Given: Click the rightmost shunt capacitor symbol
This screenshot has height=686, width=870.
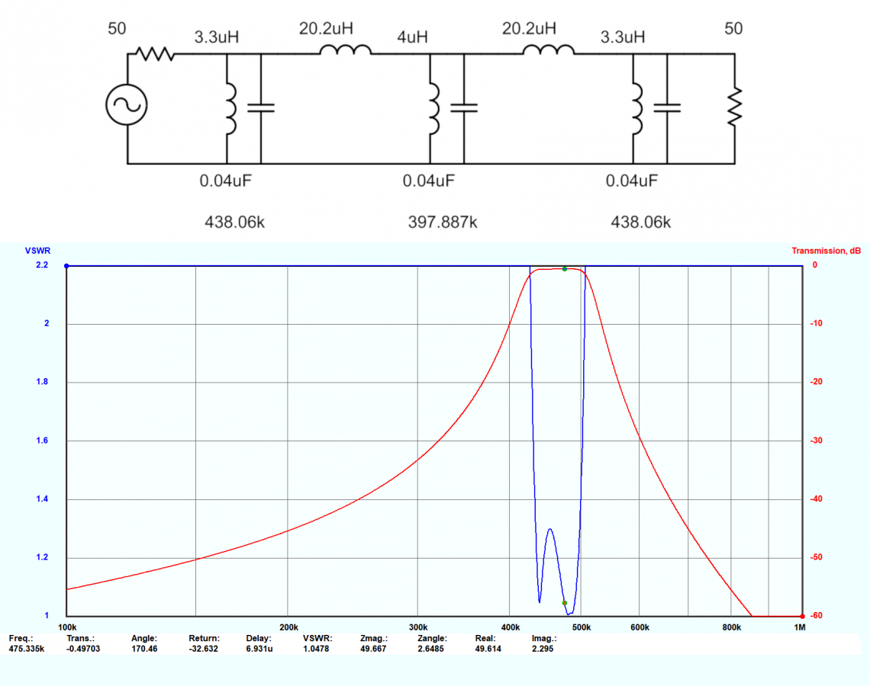Looking at the screenshot, I should 667,107.
